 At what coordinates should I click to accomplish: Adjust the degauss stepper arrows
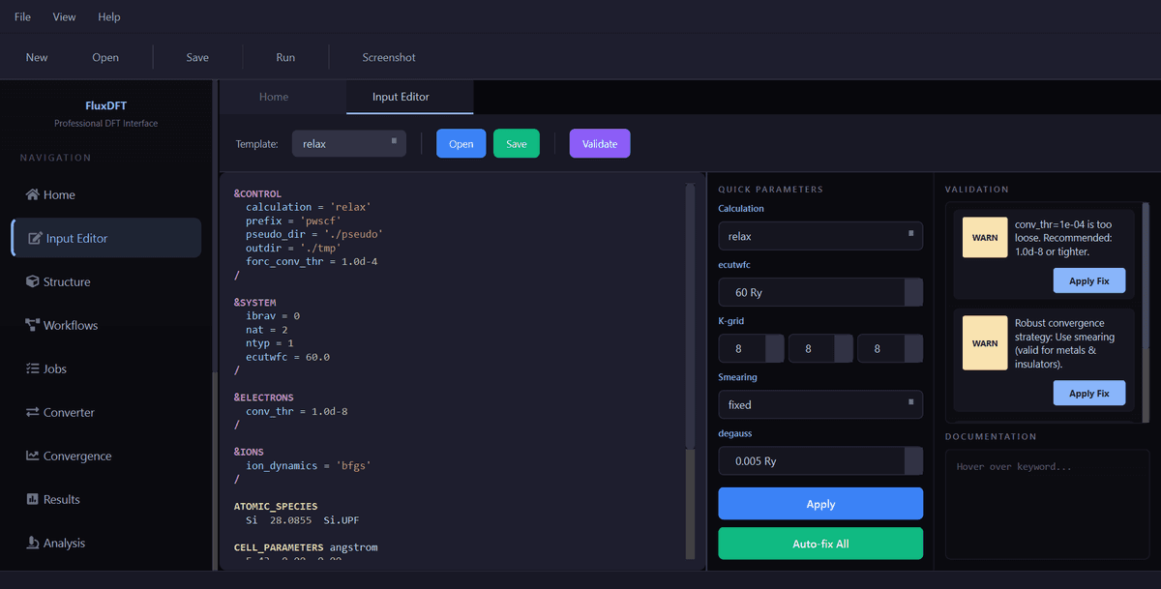pyautogui.click(x=912, y=460)
